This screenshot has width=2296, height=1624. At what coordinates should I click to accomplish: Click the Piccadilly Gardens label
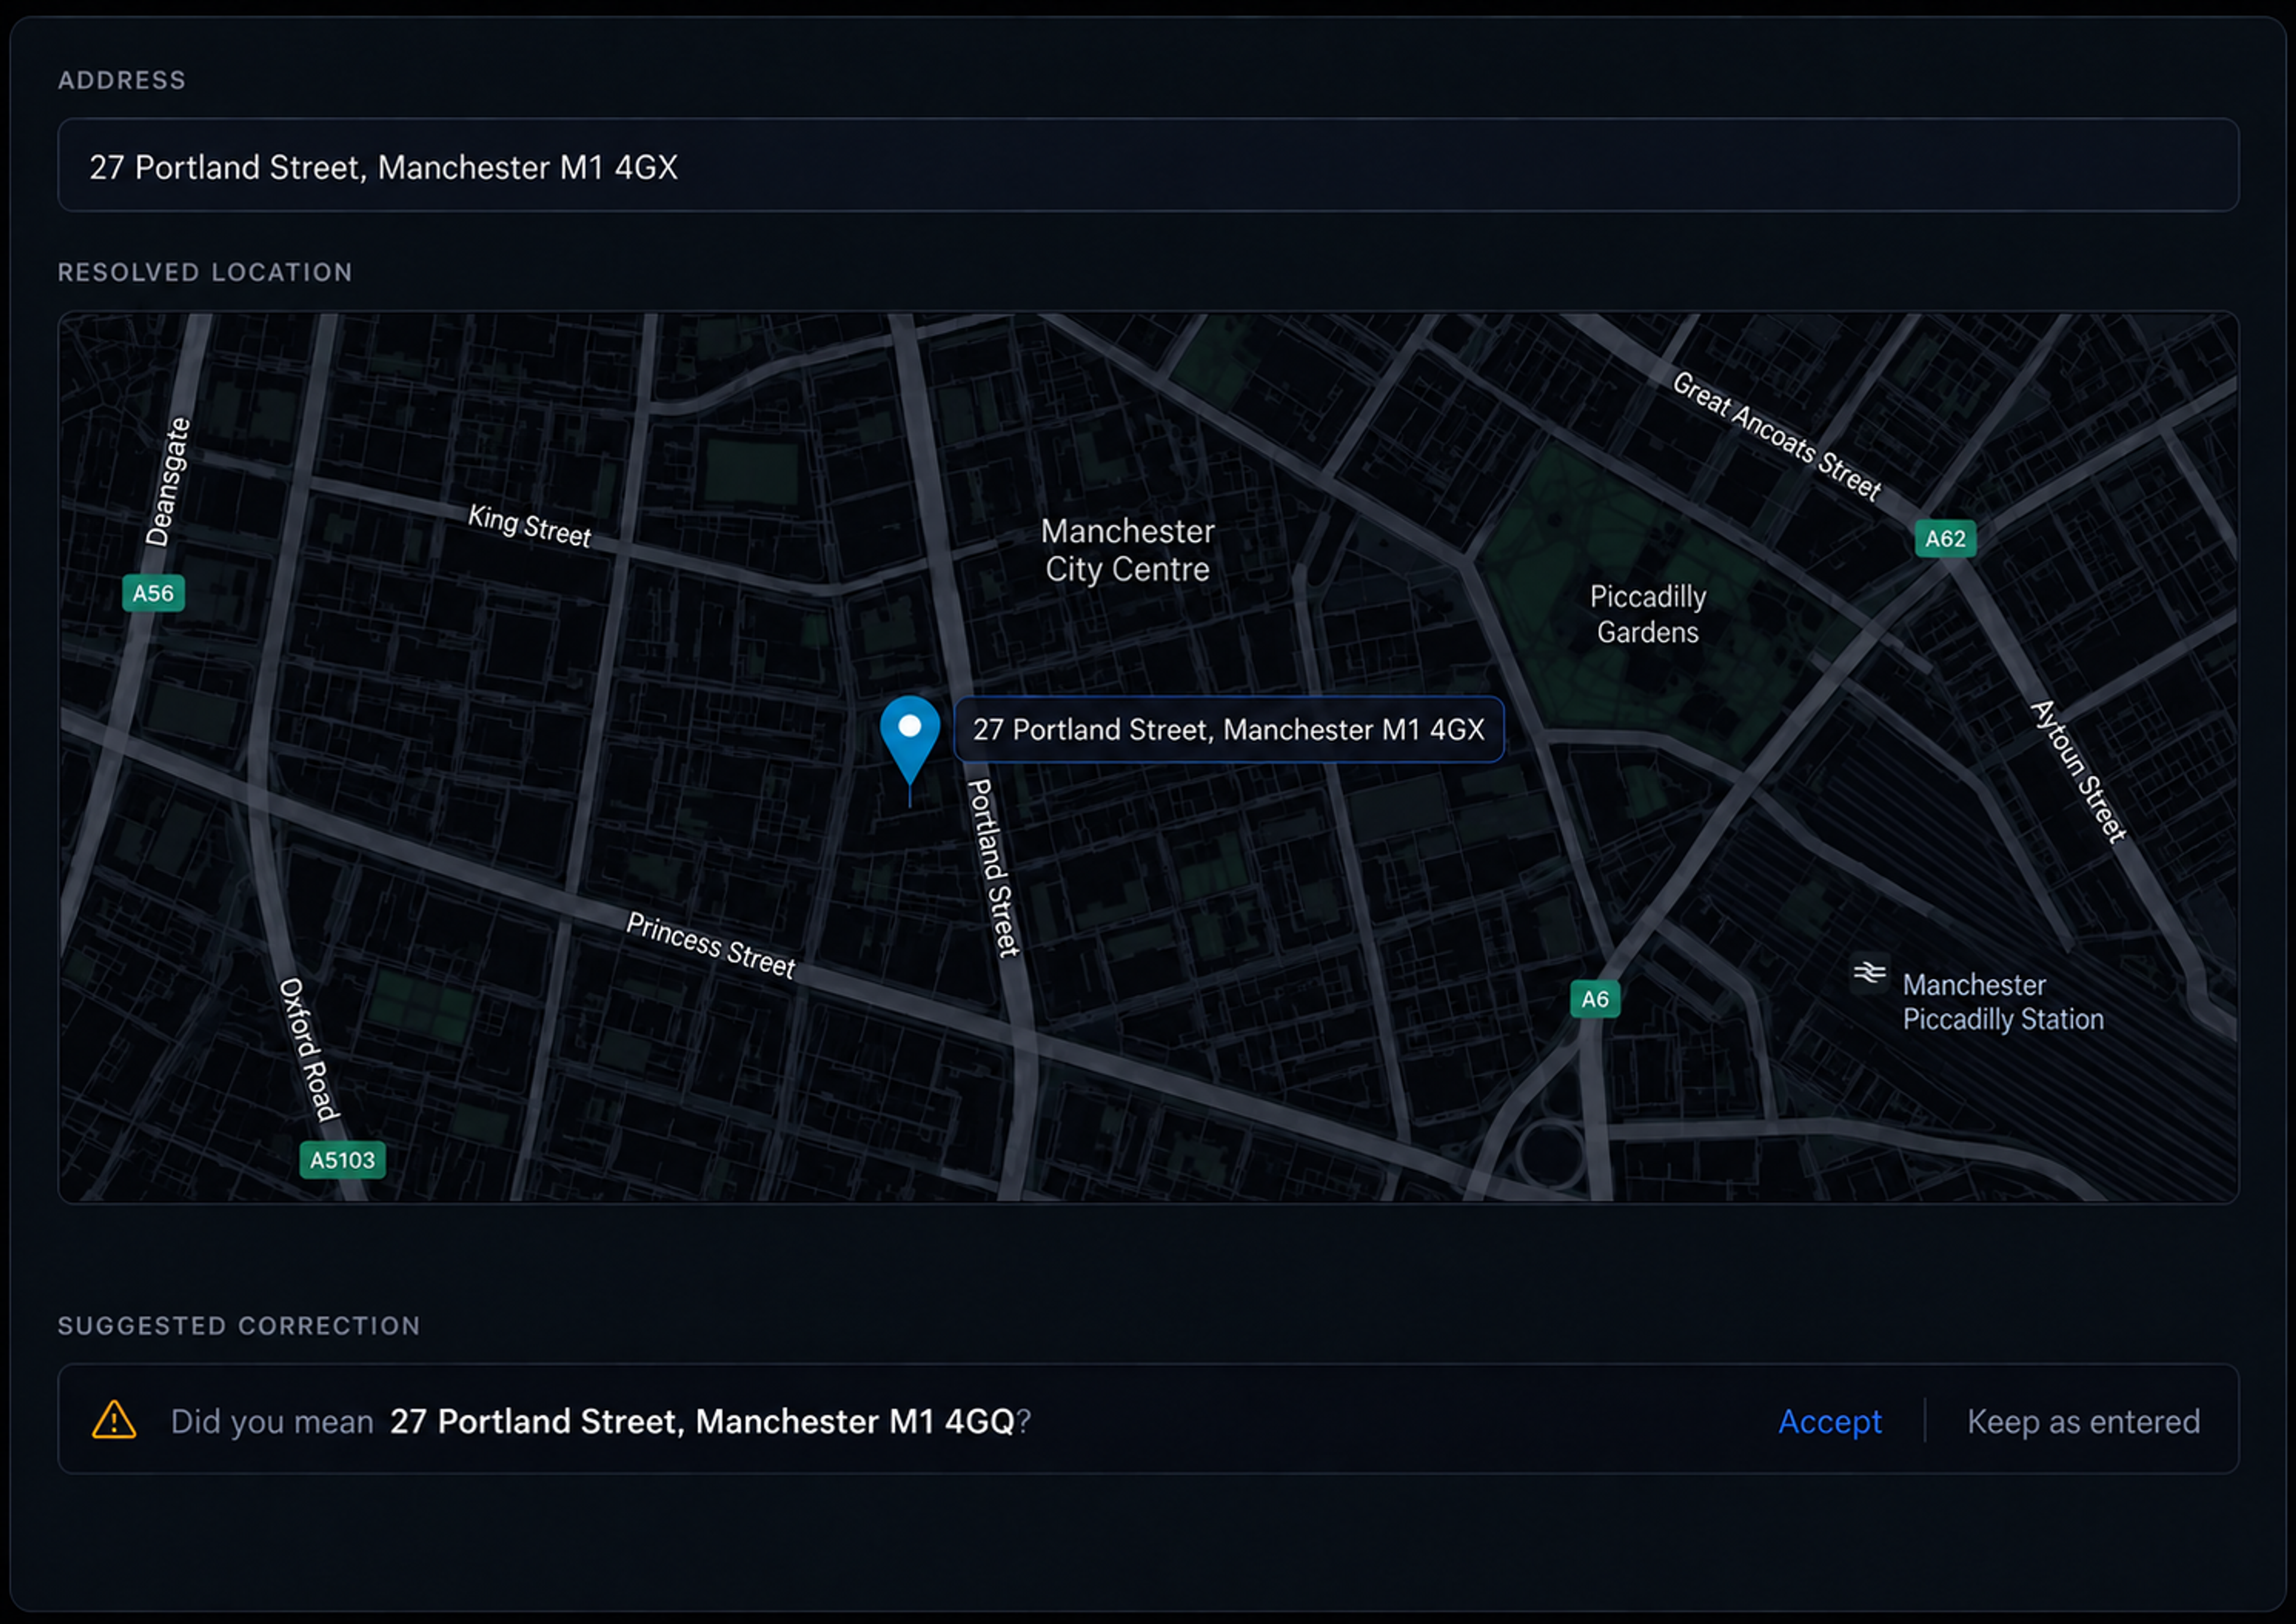[1648, 614]
